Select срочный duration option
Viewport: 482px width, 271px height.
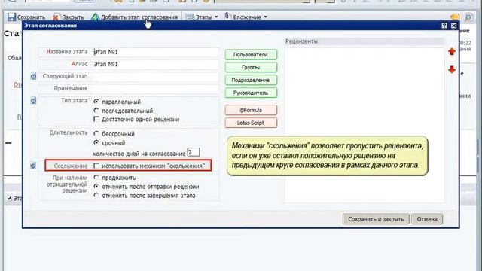[96, 142]
